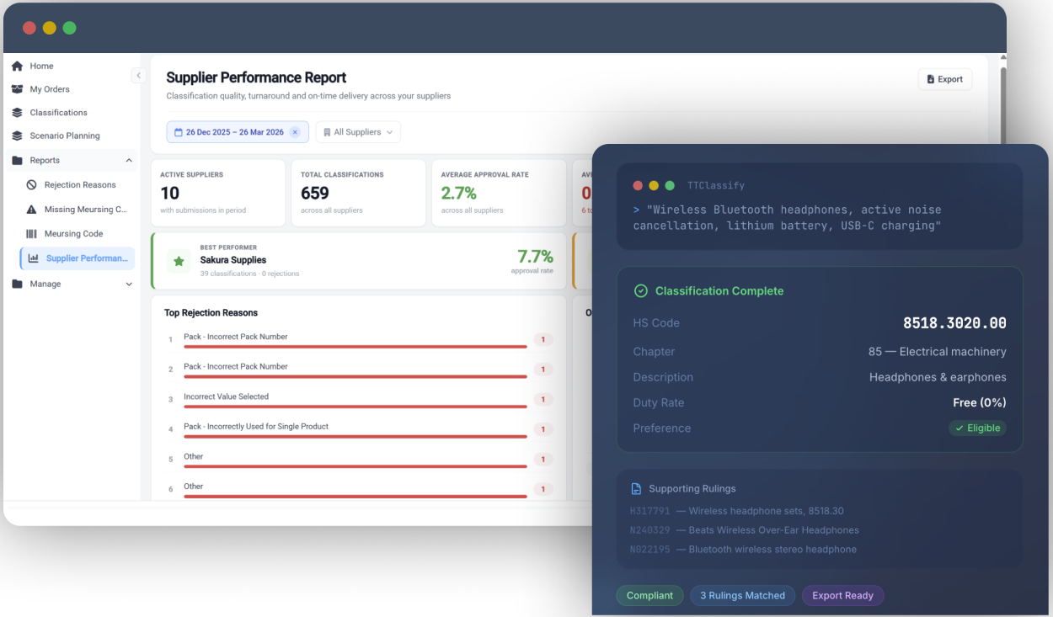Collapse the sidebar with arrow button
This screenshot has width=1053, height=617.
coord(139,76)
